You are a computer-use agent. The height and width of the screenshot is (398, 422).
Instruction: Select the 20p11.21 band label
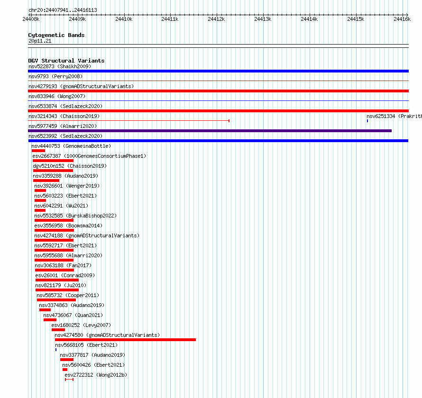tap(40, 41)
